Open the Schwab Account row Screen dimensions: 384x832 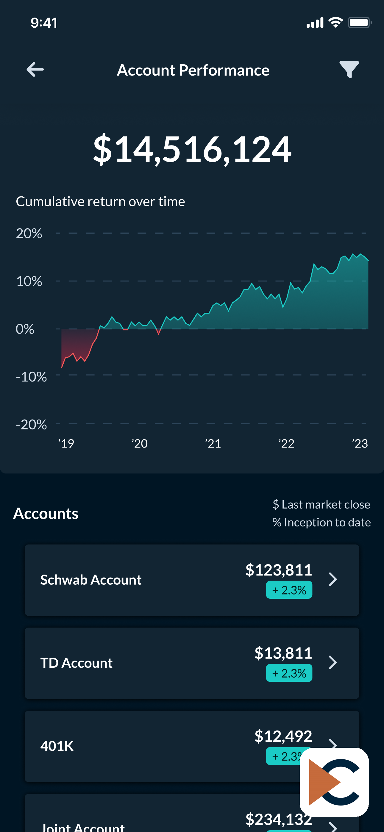tap(192, 580)
